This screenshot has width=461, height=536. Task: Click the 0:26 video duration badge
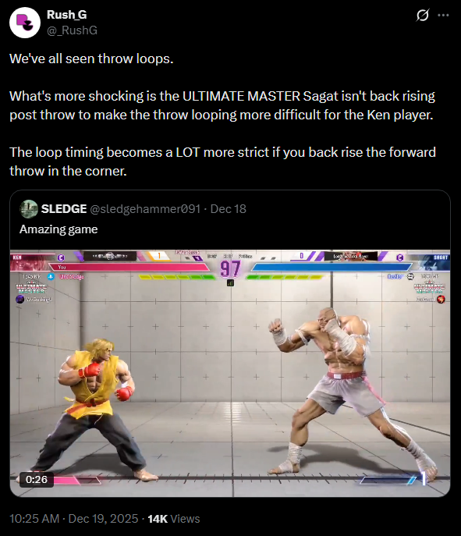36,479
